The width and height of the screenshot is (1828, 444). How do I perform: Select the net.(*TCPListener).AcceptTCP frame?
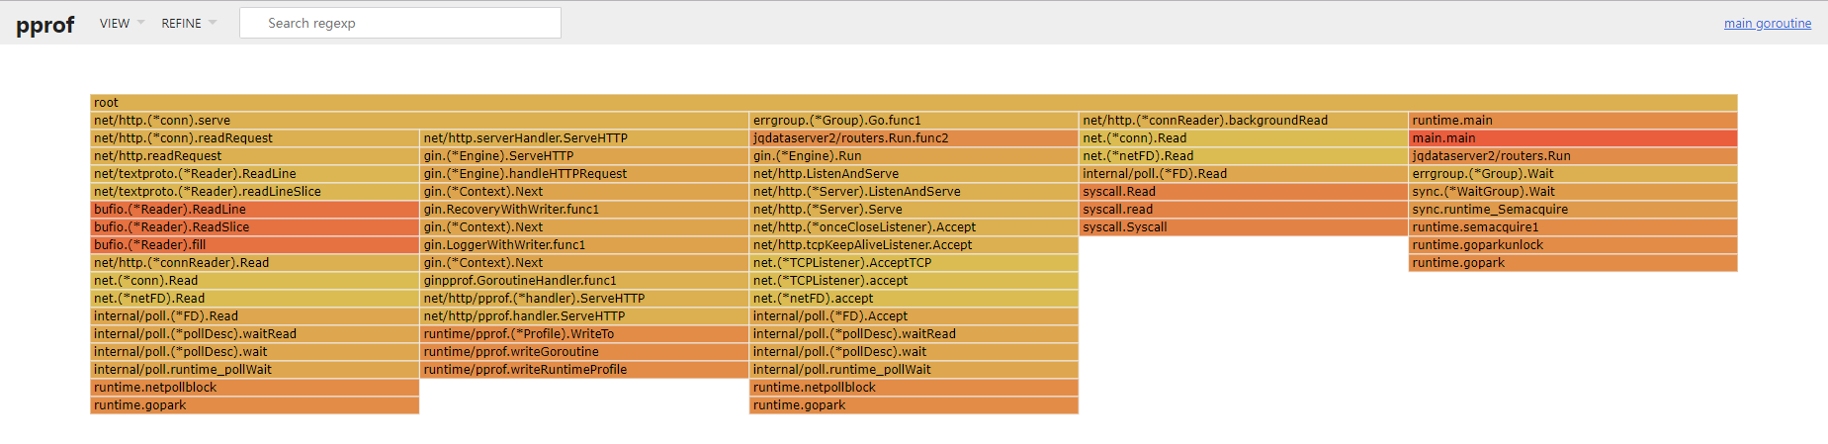point(914,263)
